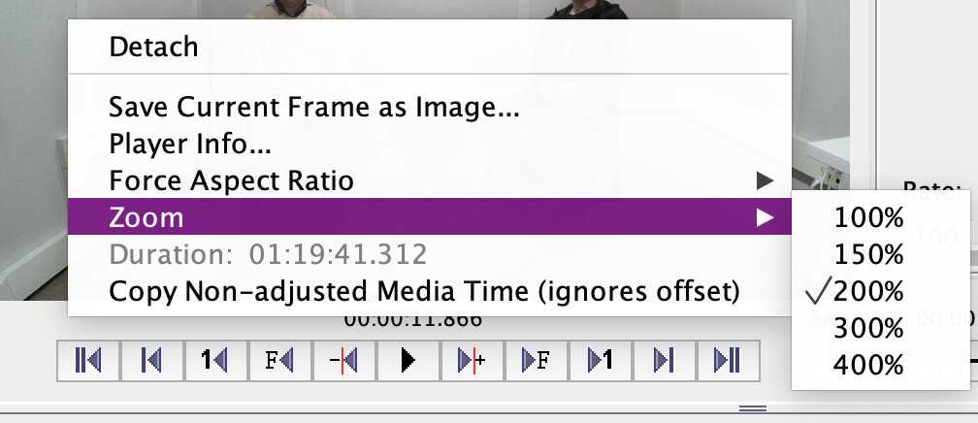This screenshot has height=423, width=978.
Task: Open Player Info dialog
Action: pyautogui.click(x=190, y=144)
